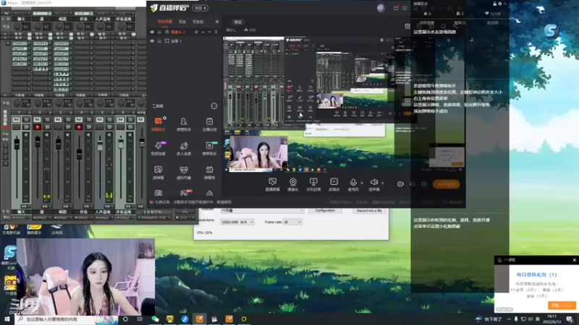Viewport: 579px width, 325px height.
Task: Open the Frame rate dropdown
Action: click(x=292, y=222)
